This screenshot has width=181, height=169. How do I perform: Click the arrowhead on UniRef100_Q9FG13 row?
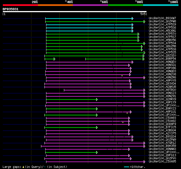[129, 156]
